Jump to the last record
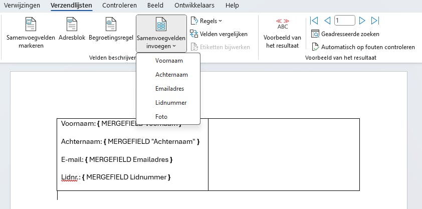The width and height of the screenshot is (422, 209). 375,21
